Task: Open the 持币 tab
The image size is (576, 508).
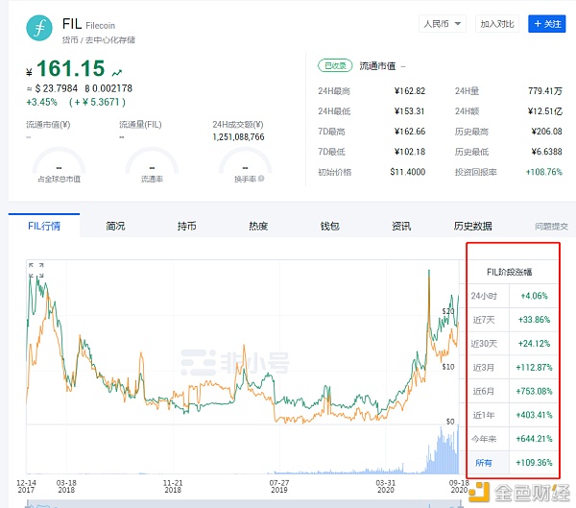Action: pyautogui.click(x=186, y=226)
